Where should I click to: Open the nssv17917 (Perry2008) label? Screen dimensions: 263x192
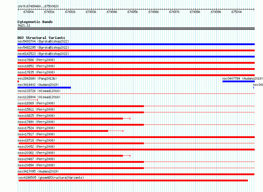[x=36, y=134]
